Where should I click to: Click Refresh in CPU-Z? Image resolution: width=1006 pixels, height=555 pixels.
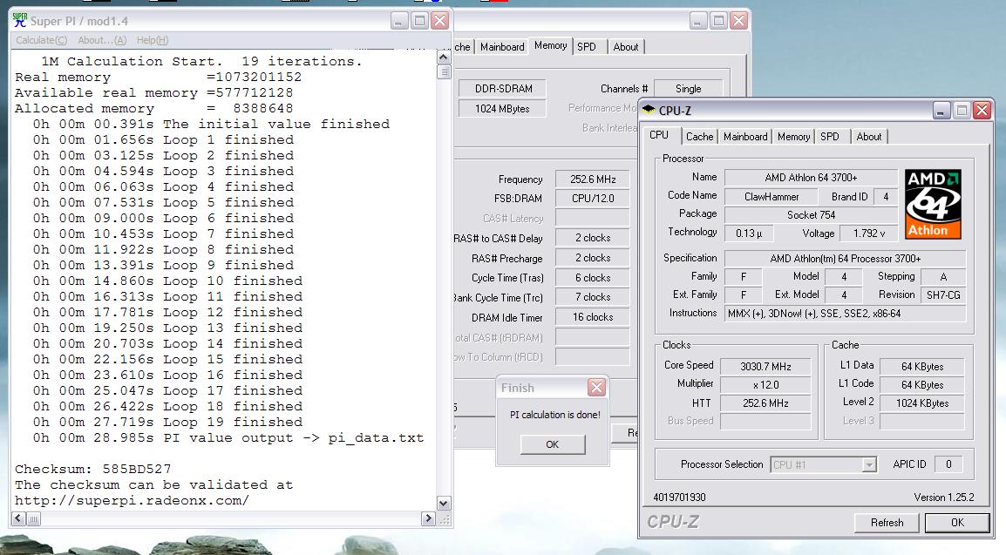pos(887,522)
